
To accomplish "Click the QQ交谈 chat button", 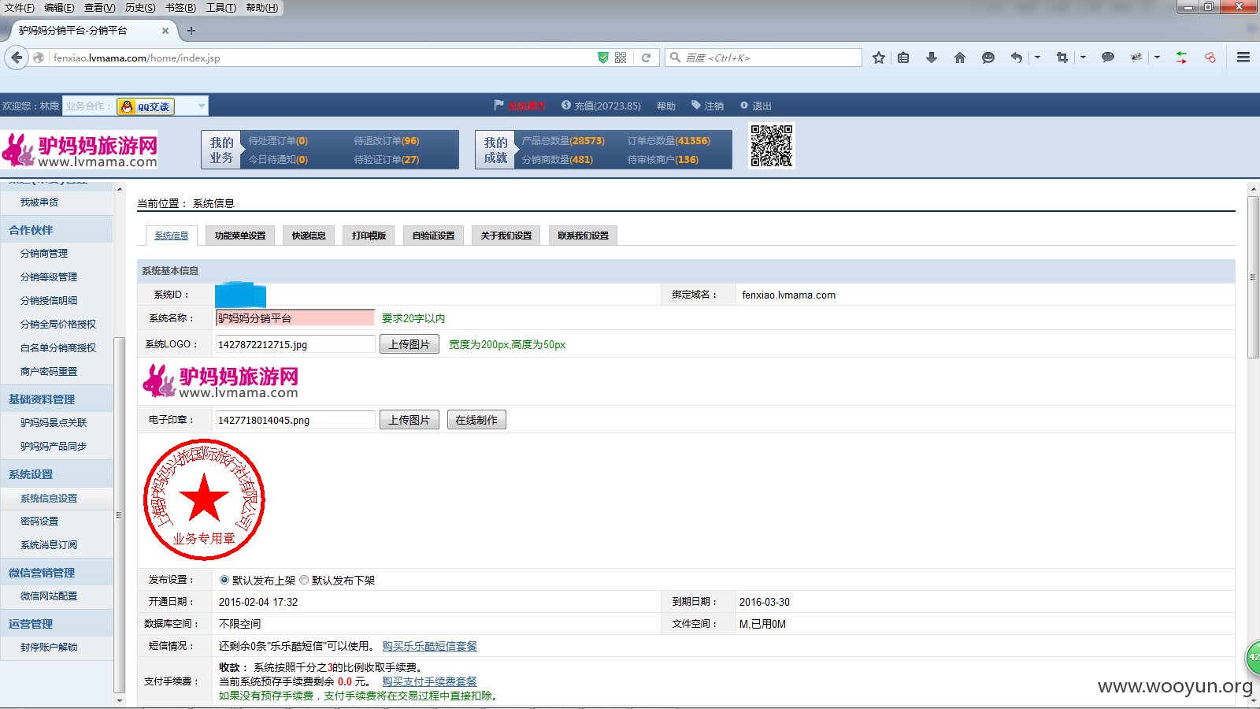I will click(x=146, y=106).
